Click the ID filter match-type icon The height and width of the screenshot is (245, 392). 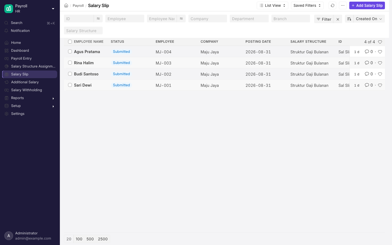tap(98, 19)
